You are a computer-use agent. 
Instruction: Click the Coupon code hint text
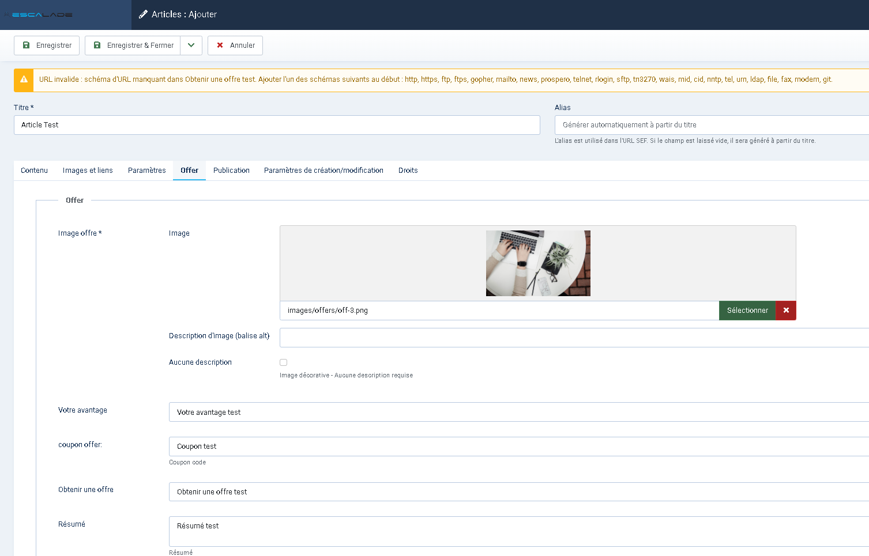point(187,463)
